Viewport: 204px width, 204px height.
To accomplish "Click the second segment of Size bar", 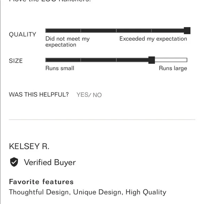I will 98,60.
